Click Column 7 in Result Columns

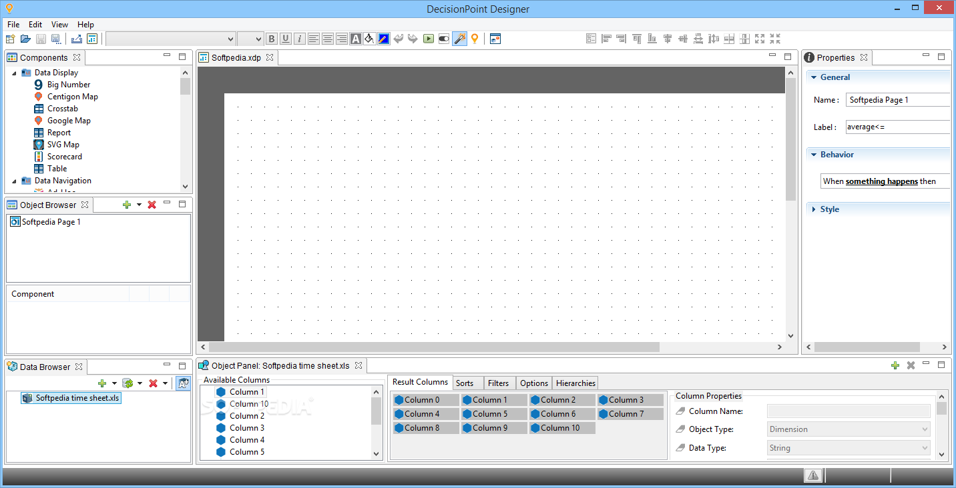pos(630,414)
